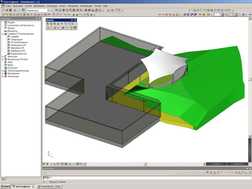Click the red circle drawing tool icon
Image resolution: width=252 pixels, height=189 pixels.
click(170, 15)
